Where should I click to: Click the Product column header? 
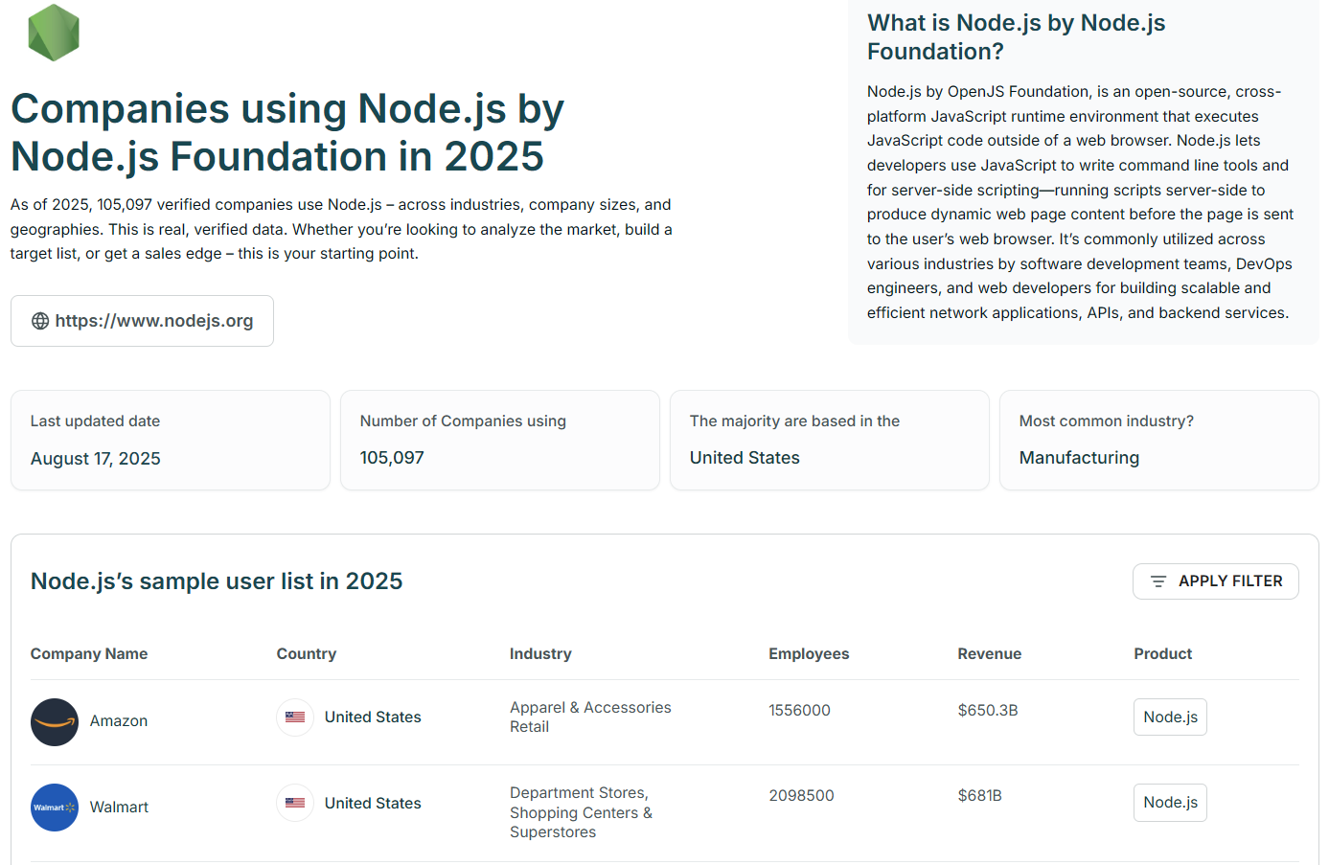(x=1163, y=654)
